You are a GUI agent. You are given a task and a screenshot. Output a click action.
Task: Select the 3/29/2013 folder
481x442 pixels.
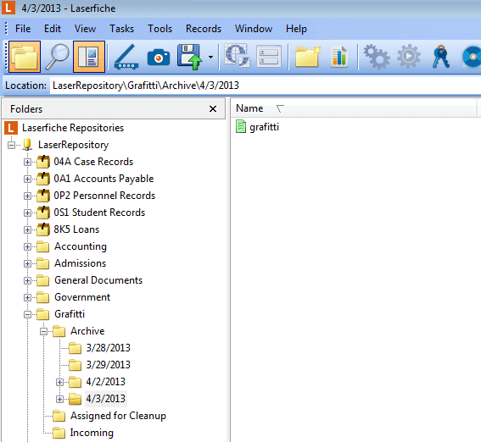108,365
